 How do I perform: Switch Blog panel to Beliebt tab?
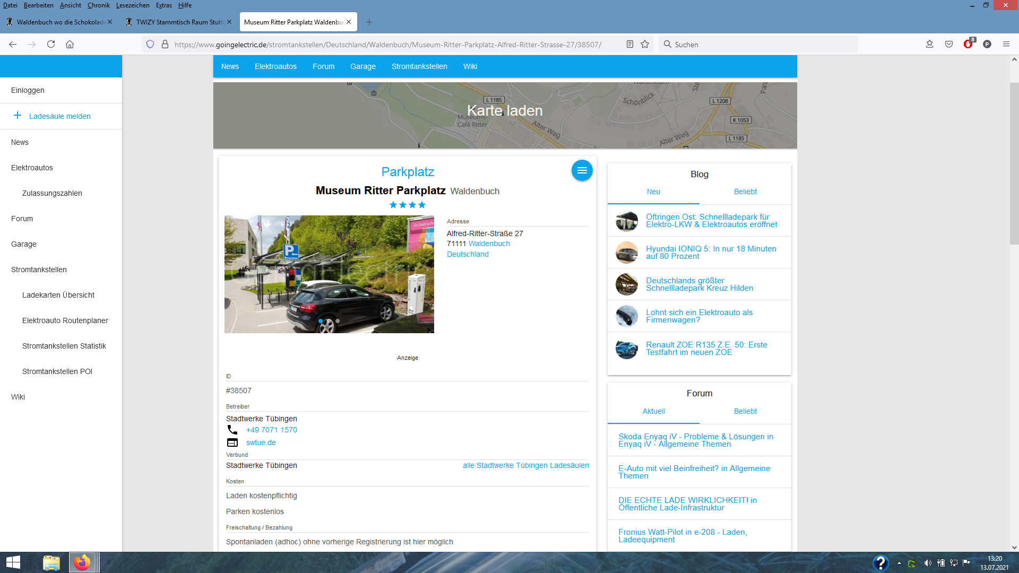click(x=745, y=192)
